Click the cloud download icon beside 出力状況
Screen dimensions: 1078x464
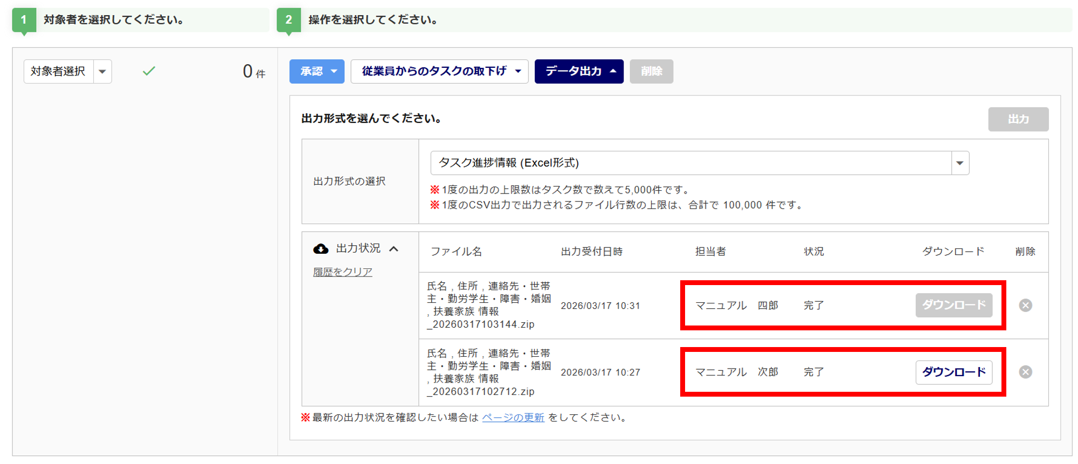(x=321, y=248)
